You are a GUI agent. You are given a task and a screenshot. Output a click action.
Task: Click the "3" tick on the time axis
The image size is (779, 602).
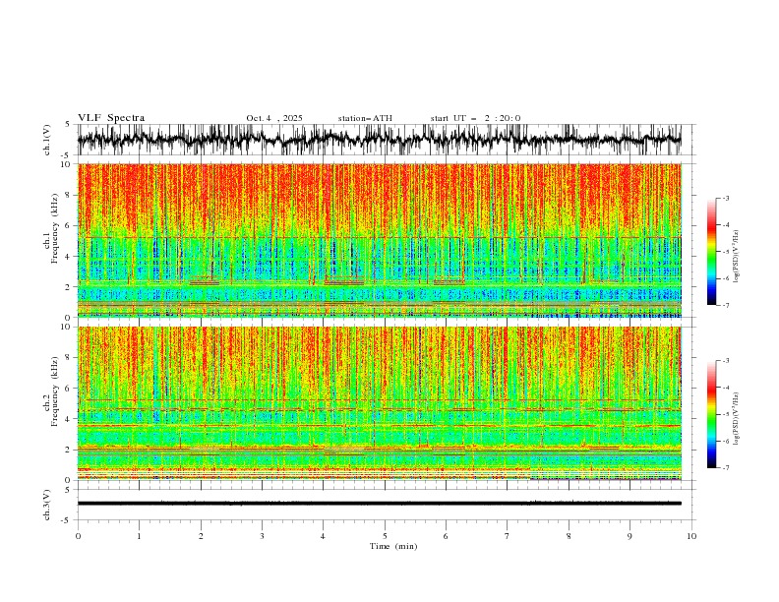262,536
